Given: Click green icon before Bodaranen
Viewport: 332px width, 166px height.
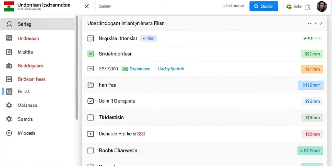Looking at the screenshot, I should (x=125, y=69).
